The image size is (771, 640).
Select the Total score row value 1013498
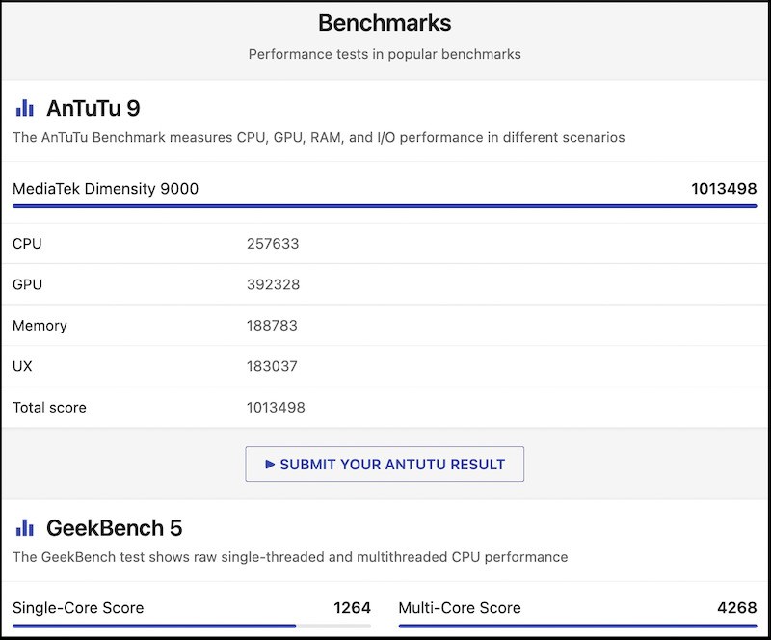click(276, 408)
